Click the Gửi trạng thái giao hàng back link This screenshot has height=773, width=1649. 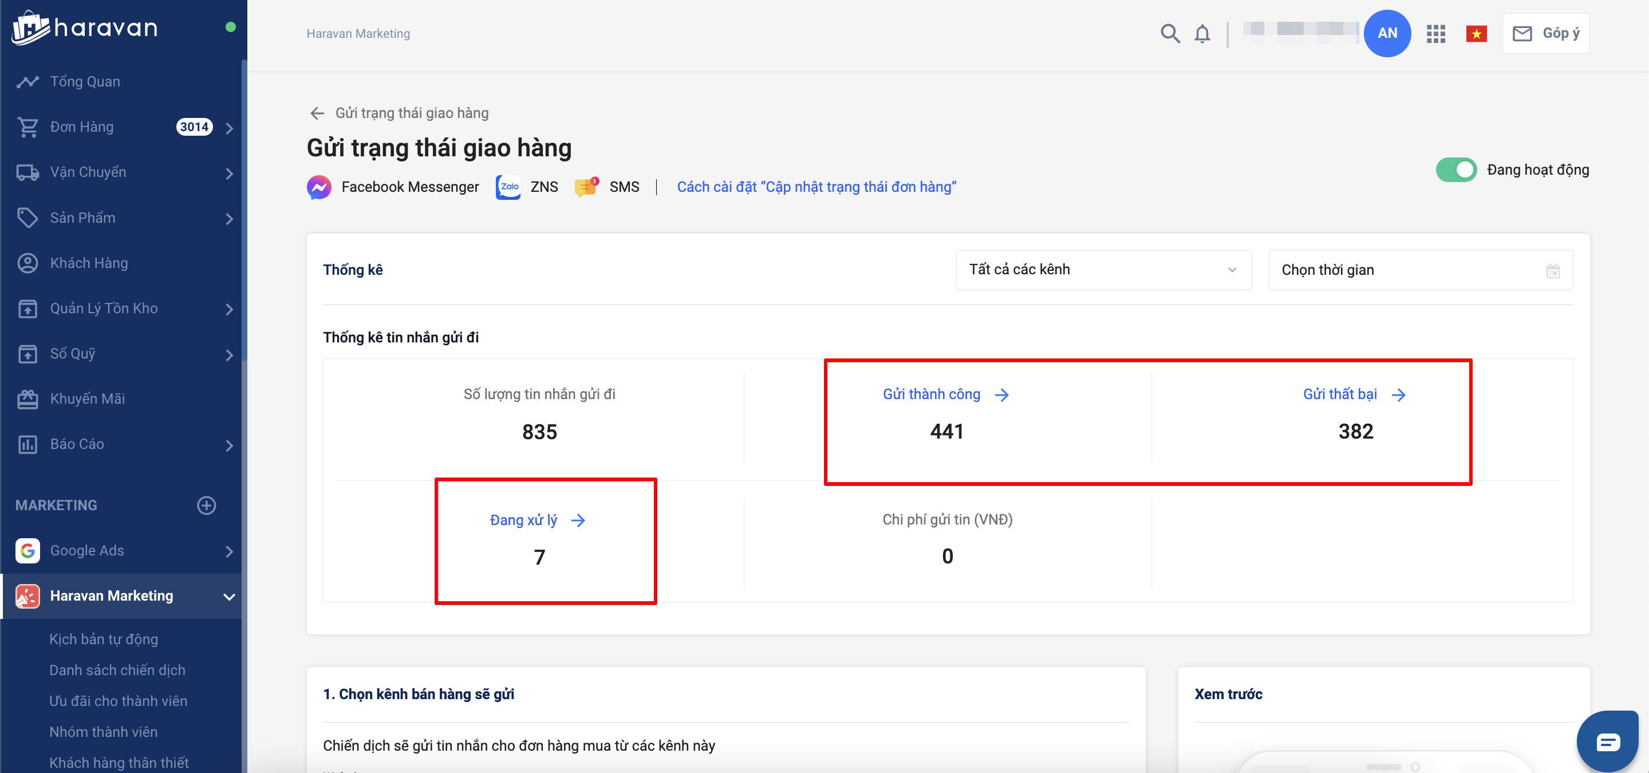tap(412, 113)
